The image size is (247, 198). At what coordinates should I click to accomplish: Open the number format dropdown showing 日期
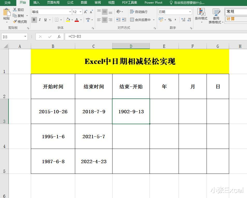[174, 11]
